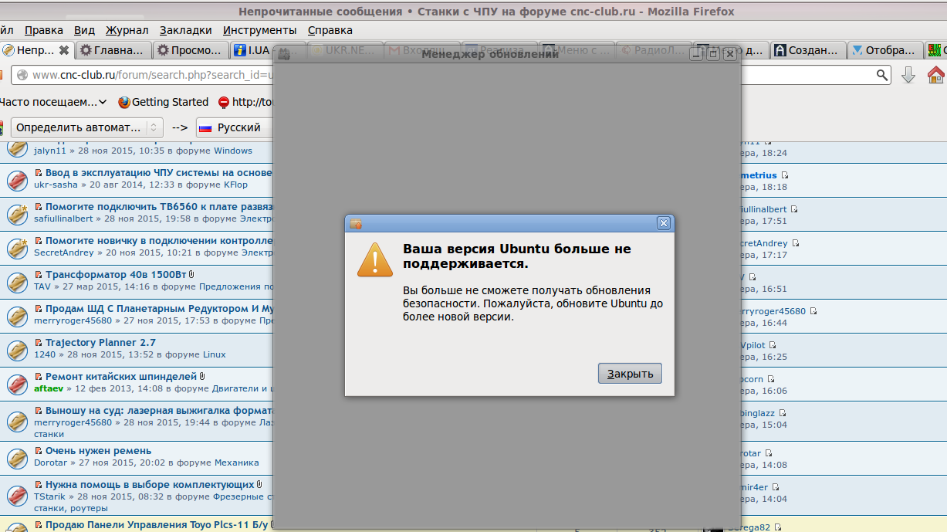Open the Справка menu in Firefox
Viewport: 947px width, 532px height.
330,30
